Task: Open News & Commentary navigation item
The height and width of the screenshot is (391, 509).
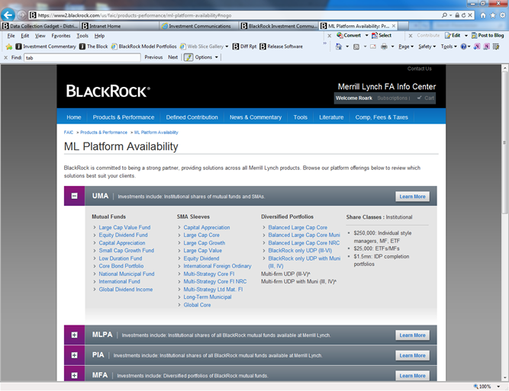Action: 256,117
